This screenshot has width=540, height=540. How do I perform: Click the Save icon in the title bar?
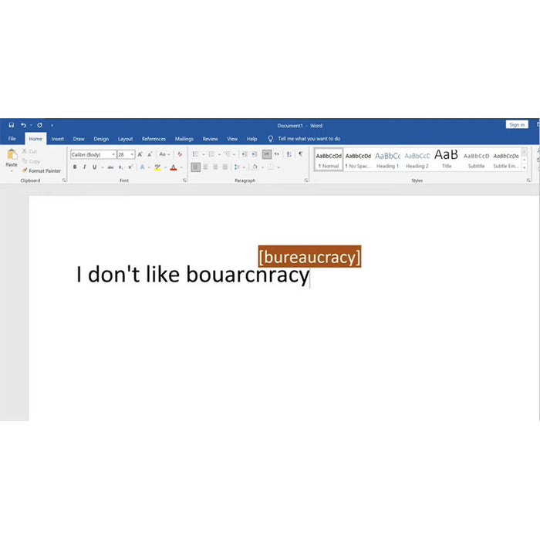coord(12,125)
